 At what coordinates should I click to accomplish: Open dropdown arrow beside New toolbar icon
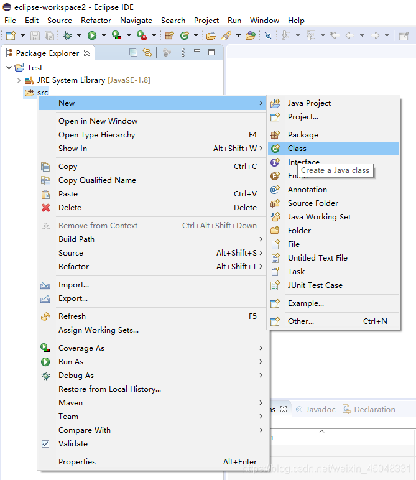[x=22, y=35]
